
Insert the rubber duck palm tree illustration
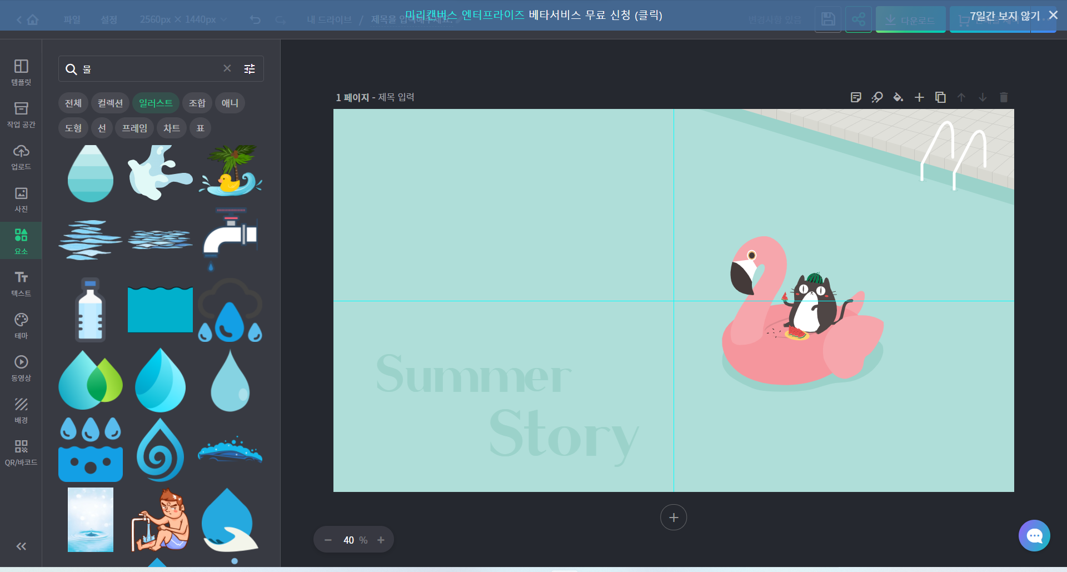pos(231,171)
